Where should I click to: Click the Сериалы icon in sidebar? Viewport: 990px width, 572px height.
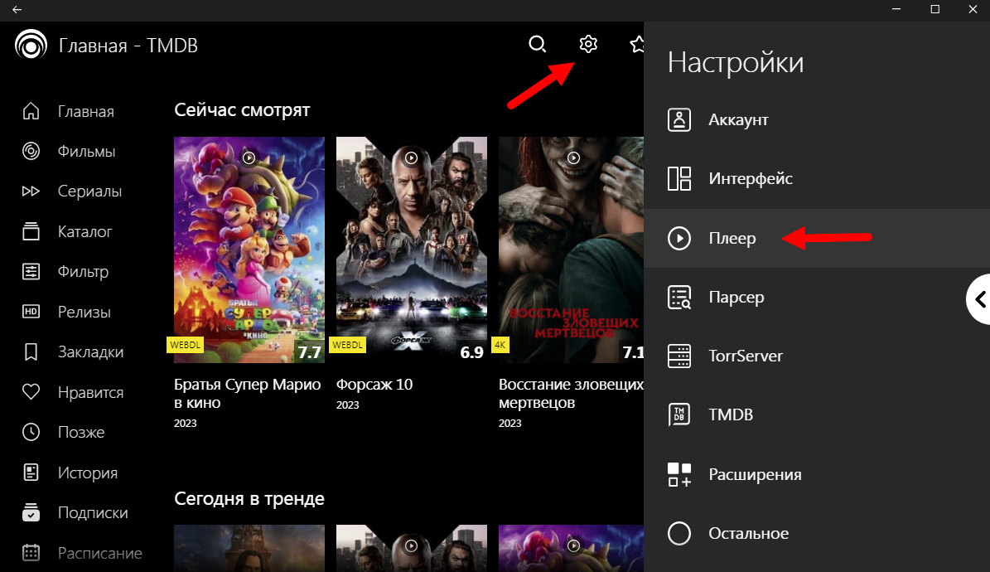(x=31, y=191)
